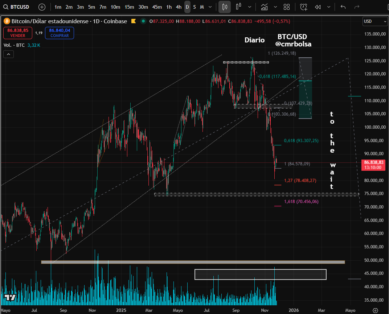389x314 pixels.
Task: Select the 10m timeframe
Action: (115, 7)
